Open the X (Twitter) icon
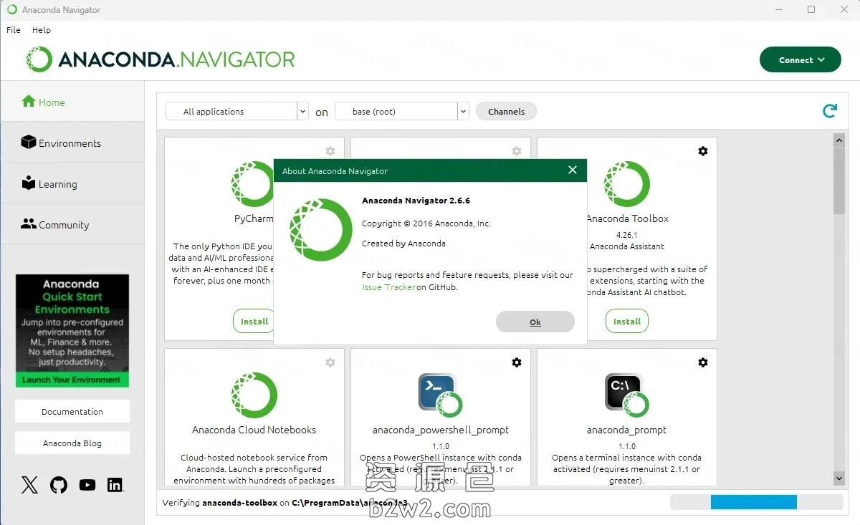 click(29, 485)
